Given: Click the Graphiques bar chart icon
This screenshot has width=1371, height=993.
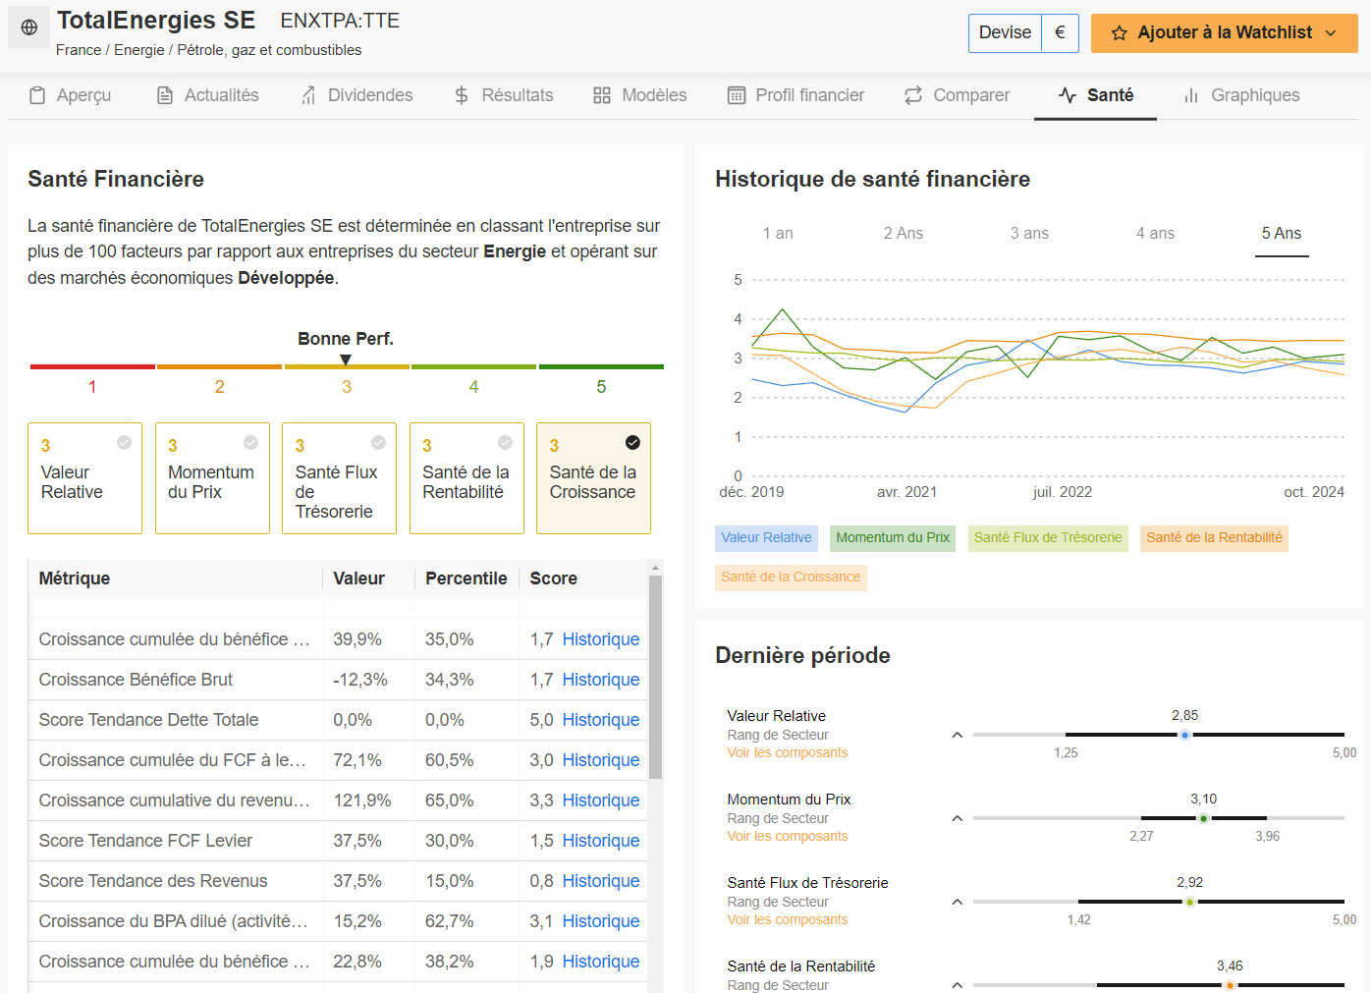Looking at the screenshot, I should 1191,95.
